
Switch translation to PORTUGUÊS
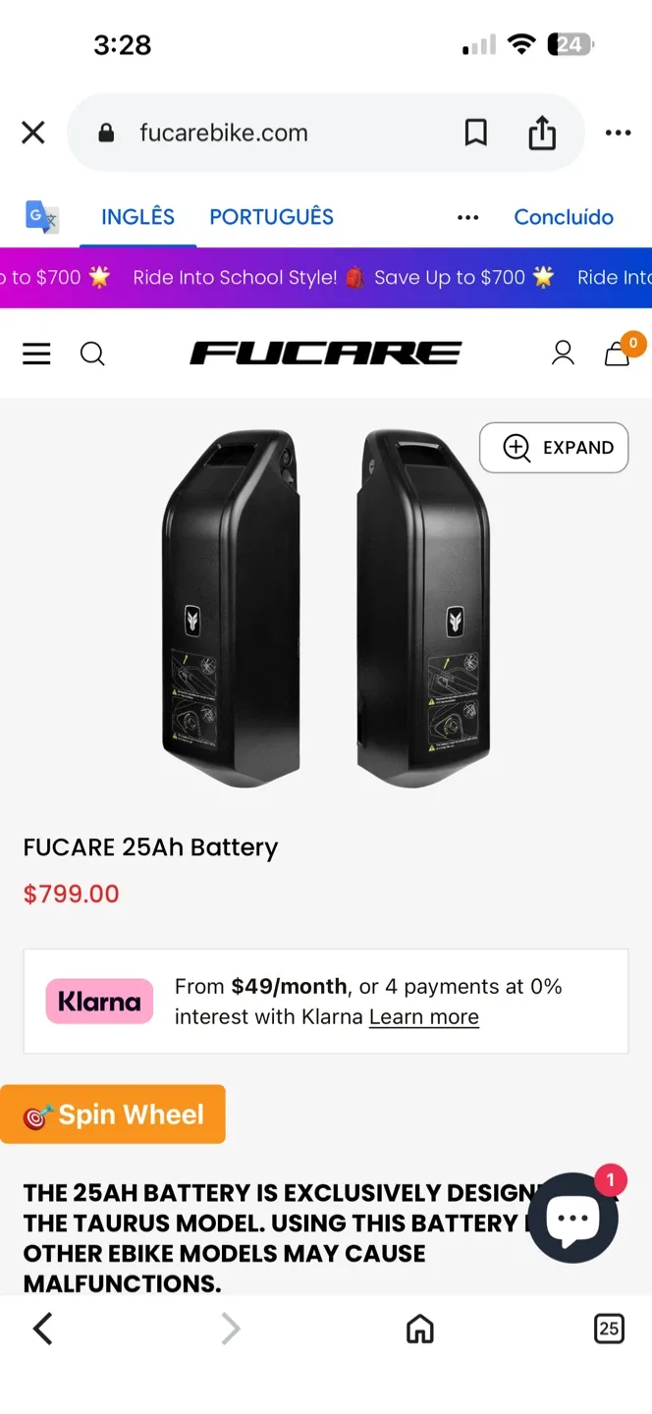click(272, 217)
